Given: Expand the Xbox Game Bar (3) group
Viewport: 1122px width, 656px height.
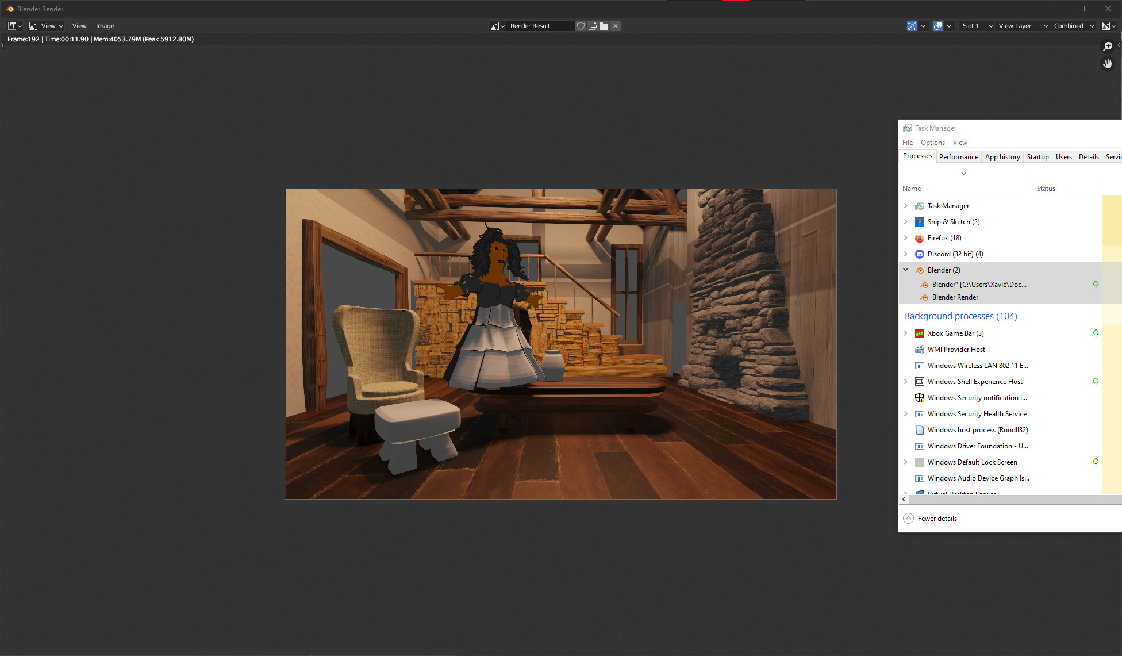Looking at the screenshot, I should point(906,333).
